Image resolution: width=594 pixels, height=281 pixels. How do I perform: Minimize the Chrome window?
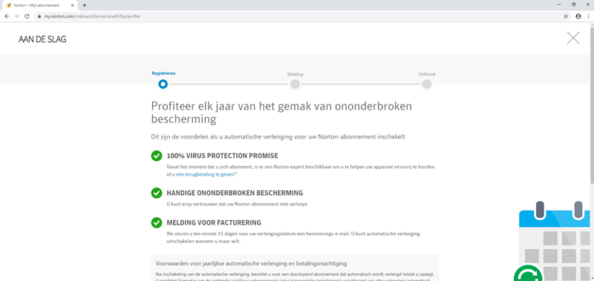[559, 5]
